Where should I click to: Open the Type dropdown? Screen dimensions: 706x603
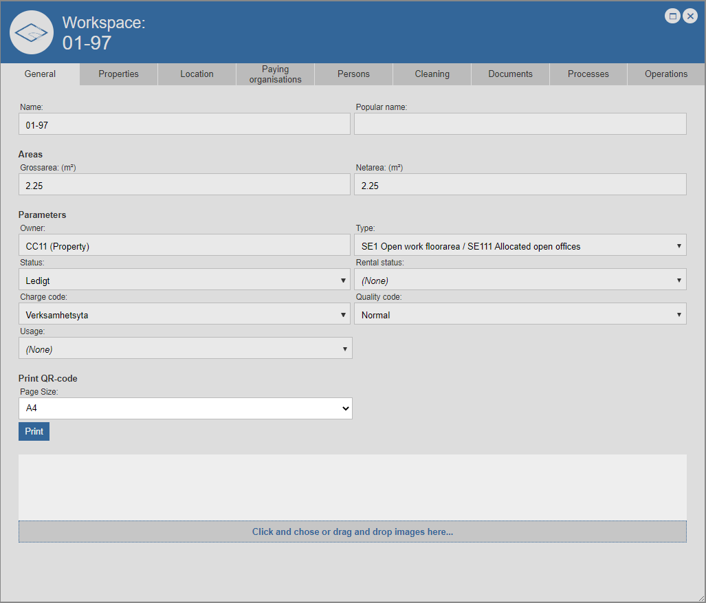coord(520,245)
